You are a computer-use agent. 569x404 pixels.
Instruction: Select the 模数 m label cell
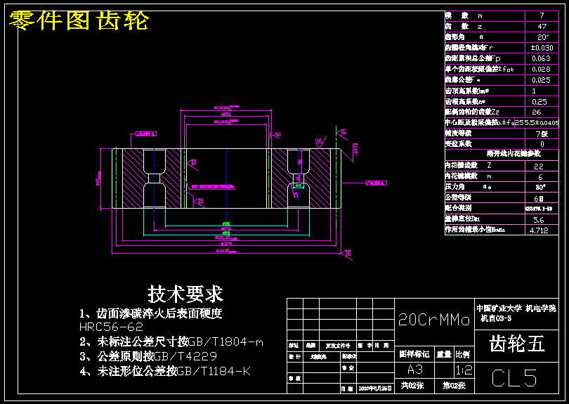pyautogui.click(x=485, y=15)
